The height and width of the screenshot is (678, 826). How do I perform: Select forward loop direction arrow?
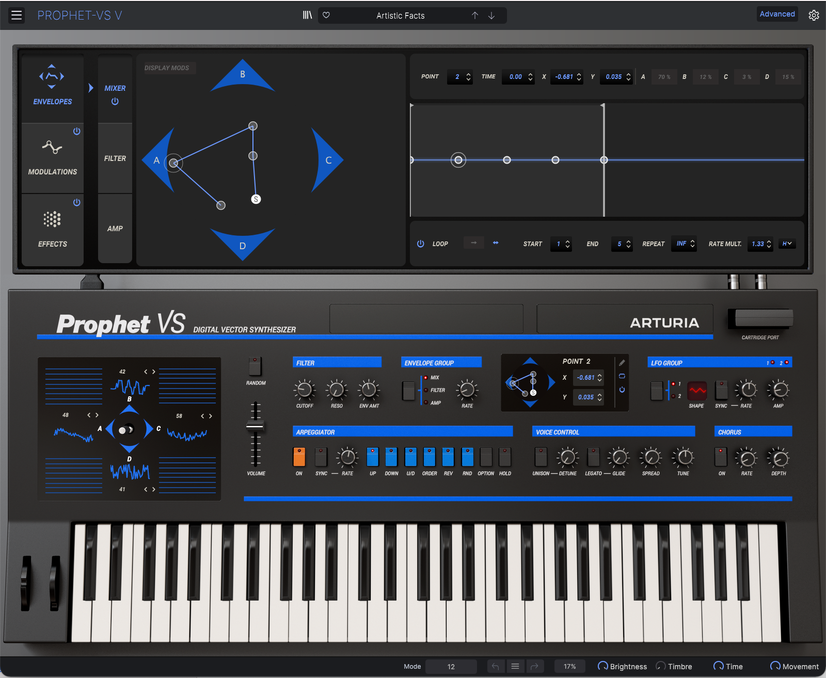[473, 243]
